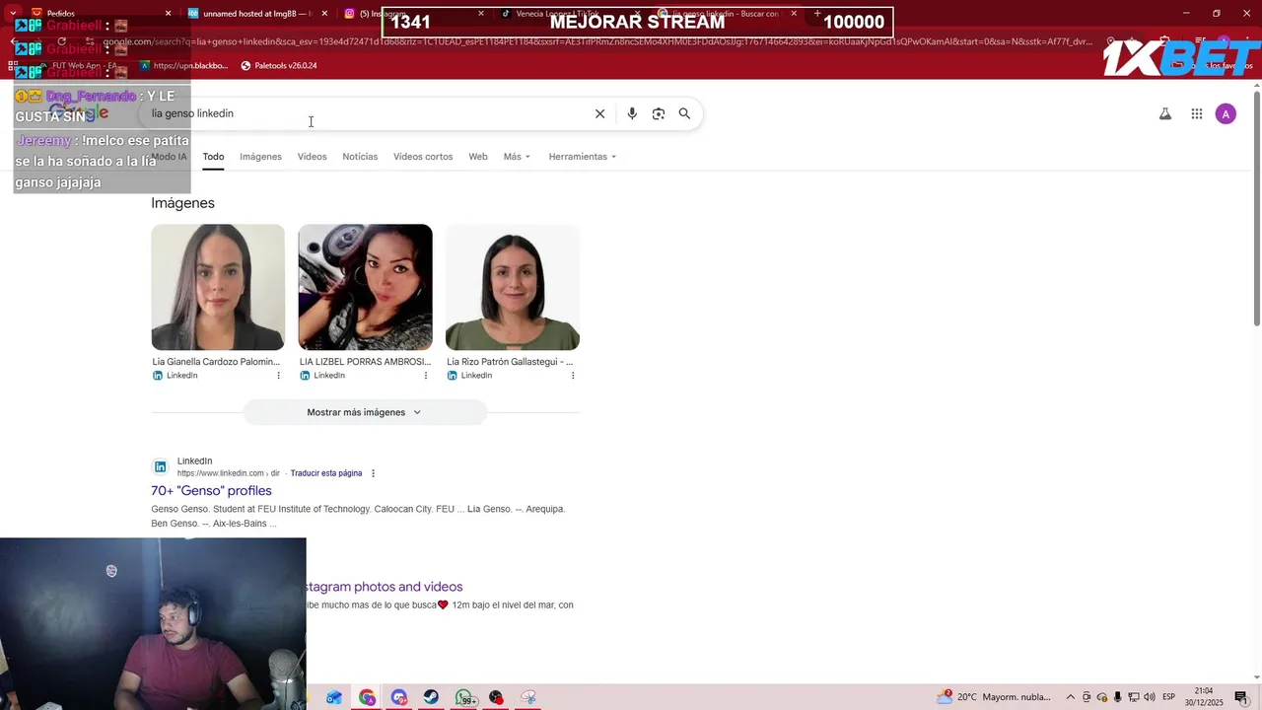Close the unnamed hosted at ImgBB tab
1262x710 pixels.
324,14
